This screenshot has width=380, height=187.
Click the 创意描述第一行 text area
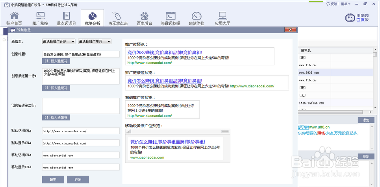pyautogui.click(x=81, y=76)
